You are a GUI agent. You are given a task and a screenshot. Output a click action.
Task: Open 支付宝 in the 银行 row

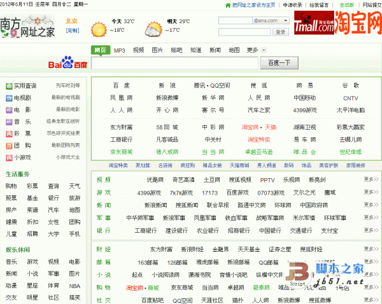click(x=329, y=231)
